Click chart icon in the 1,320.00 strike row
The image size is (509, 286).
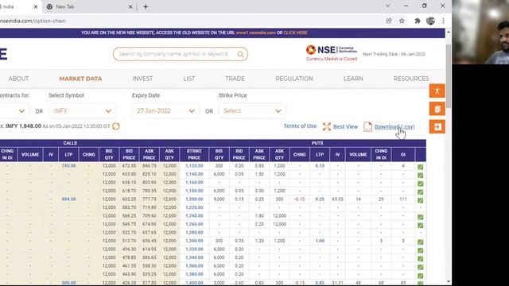(x=421, y=250)
